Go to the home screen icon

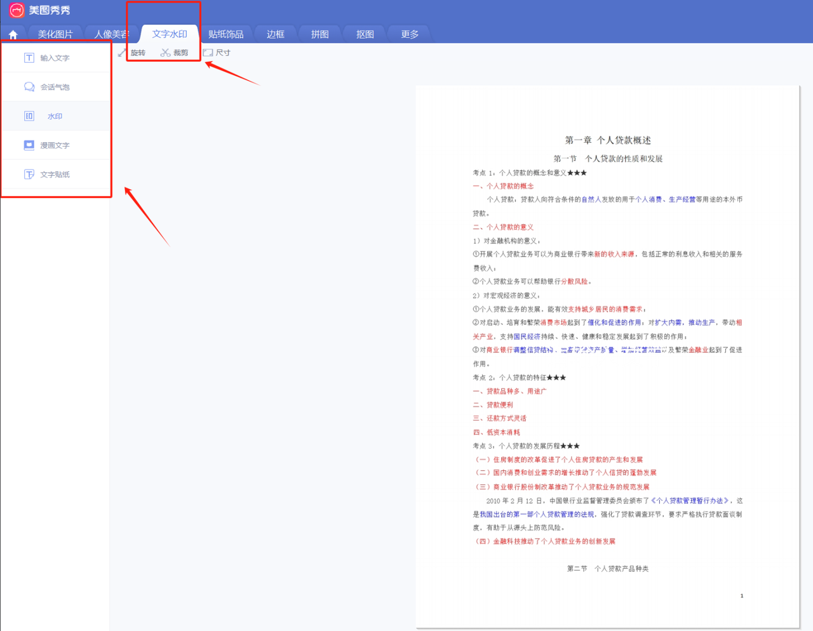pyautogui.click(x=13, y=34)
